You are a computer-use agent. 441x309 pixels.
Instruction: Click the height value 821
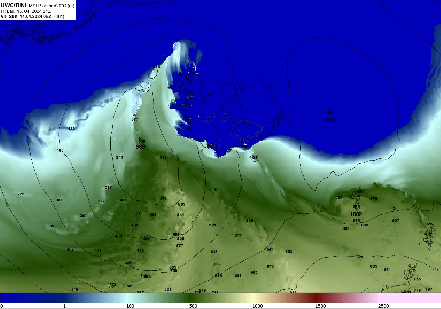tap(168, 289)
